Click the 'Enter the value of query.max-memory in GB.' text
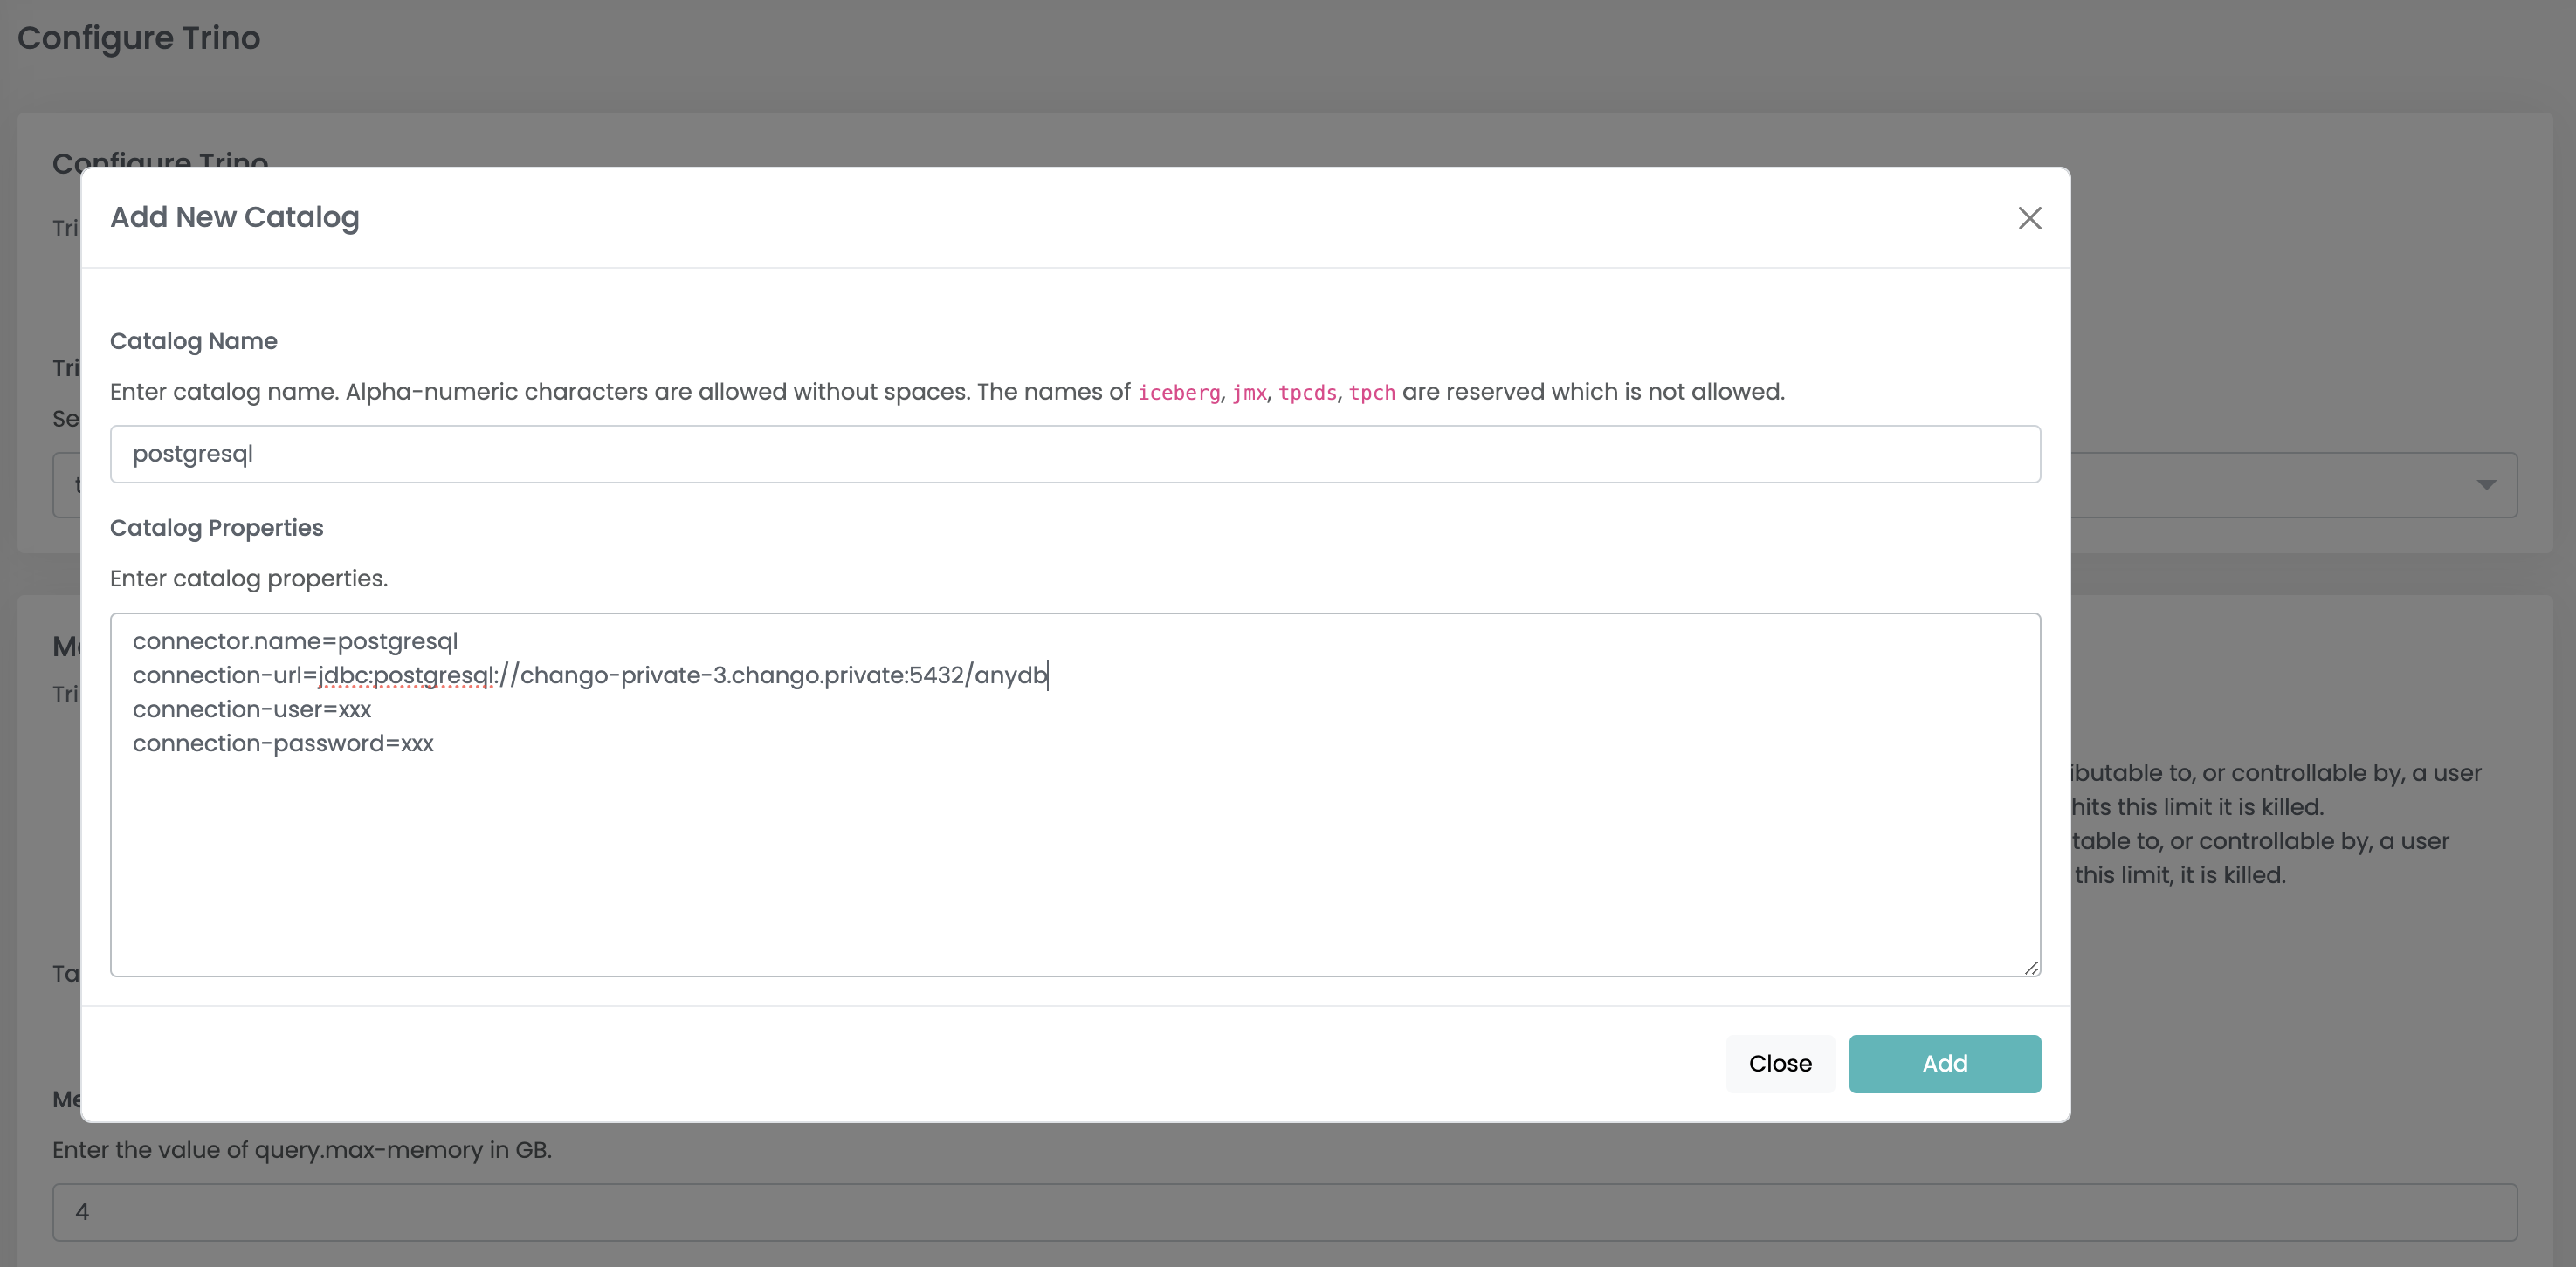 pyautogui.click(x=302, y=1150)
